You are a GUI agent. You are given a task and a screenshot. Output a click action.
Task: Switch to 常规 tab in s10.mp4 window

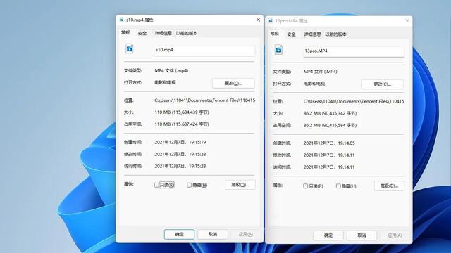click(x=125, y=33)
